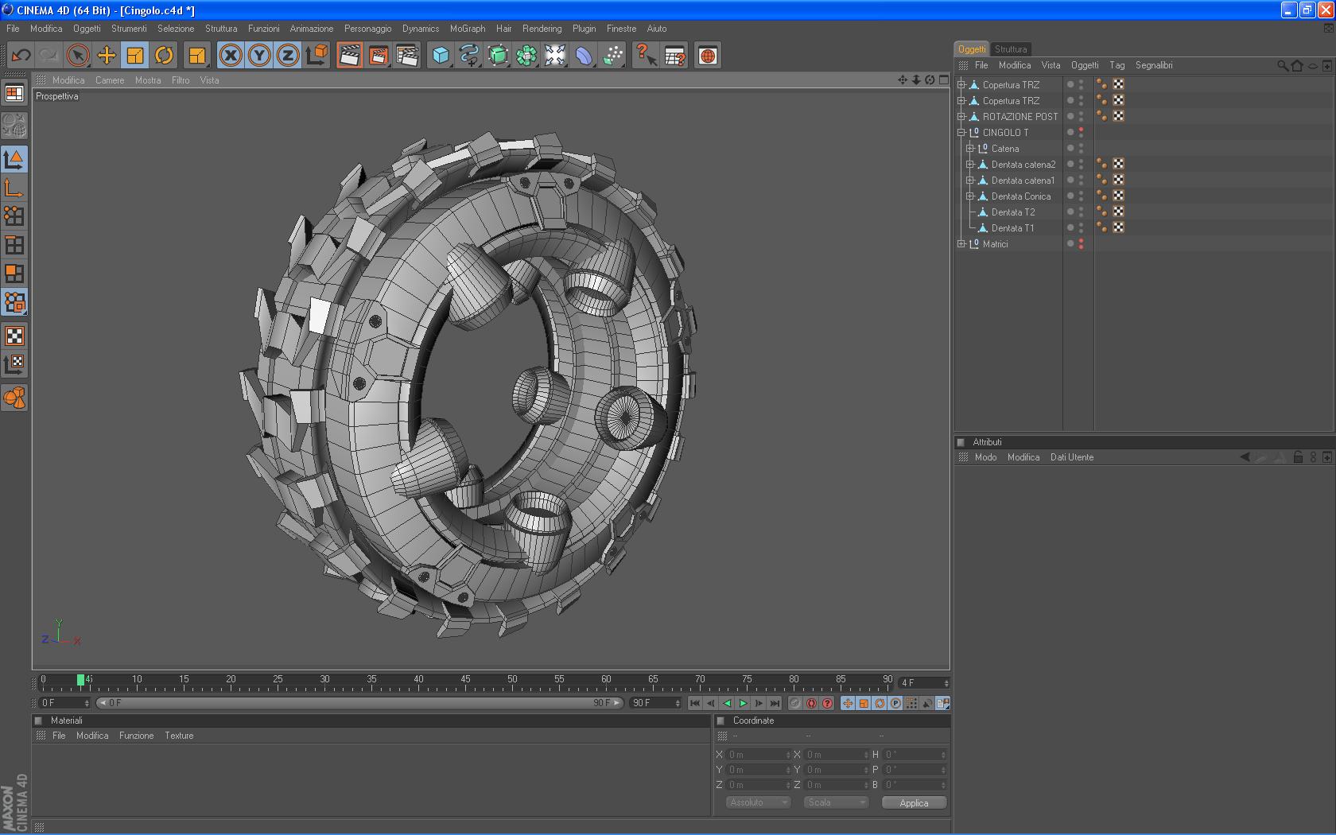The image size is (1336, 835).
Task: Click the Applica button
Action: coord(914,802)
